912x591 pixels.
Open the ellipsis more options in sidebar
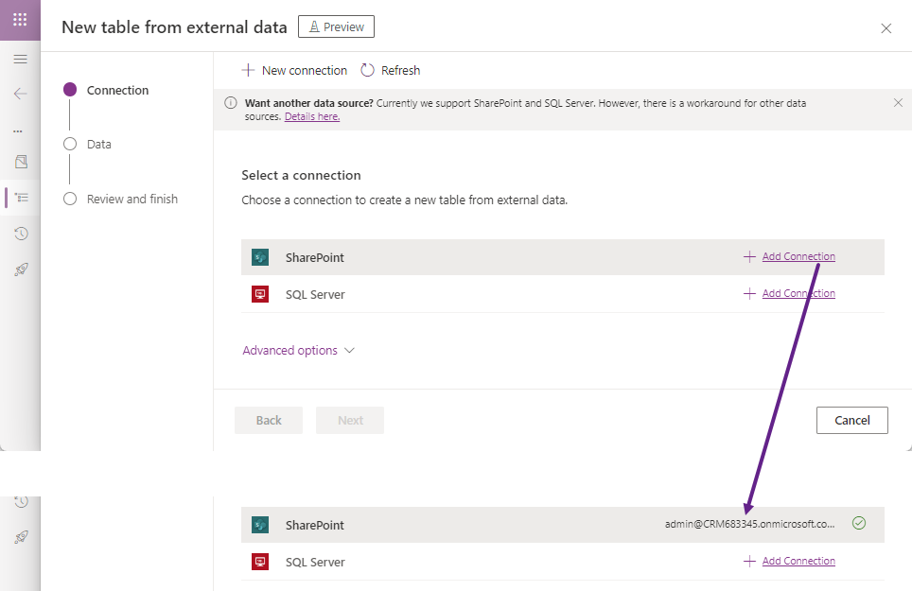(18, 131)
